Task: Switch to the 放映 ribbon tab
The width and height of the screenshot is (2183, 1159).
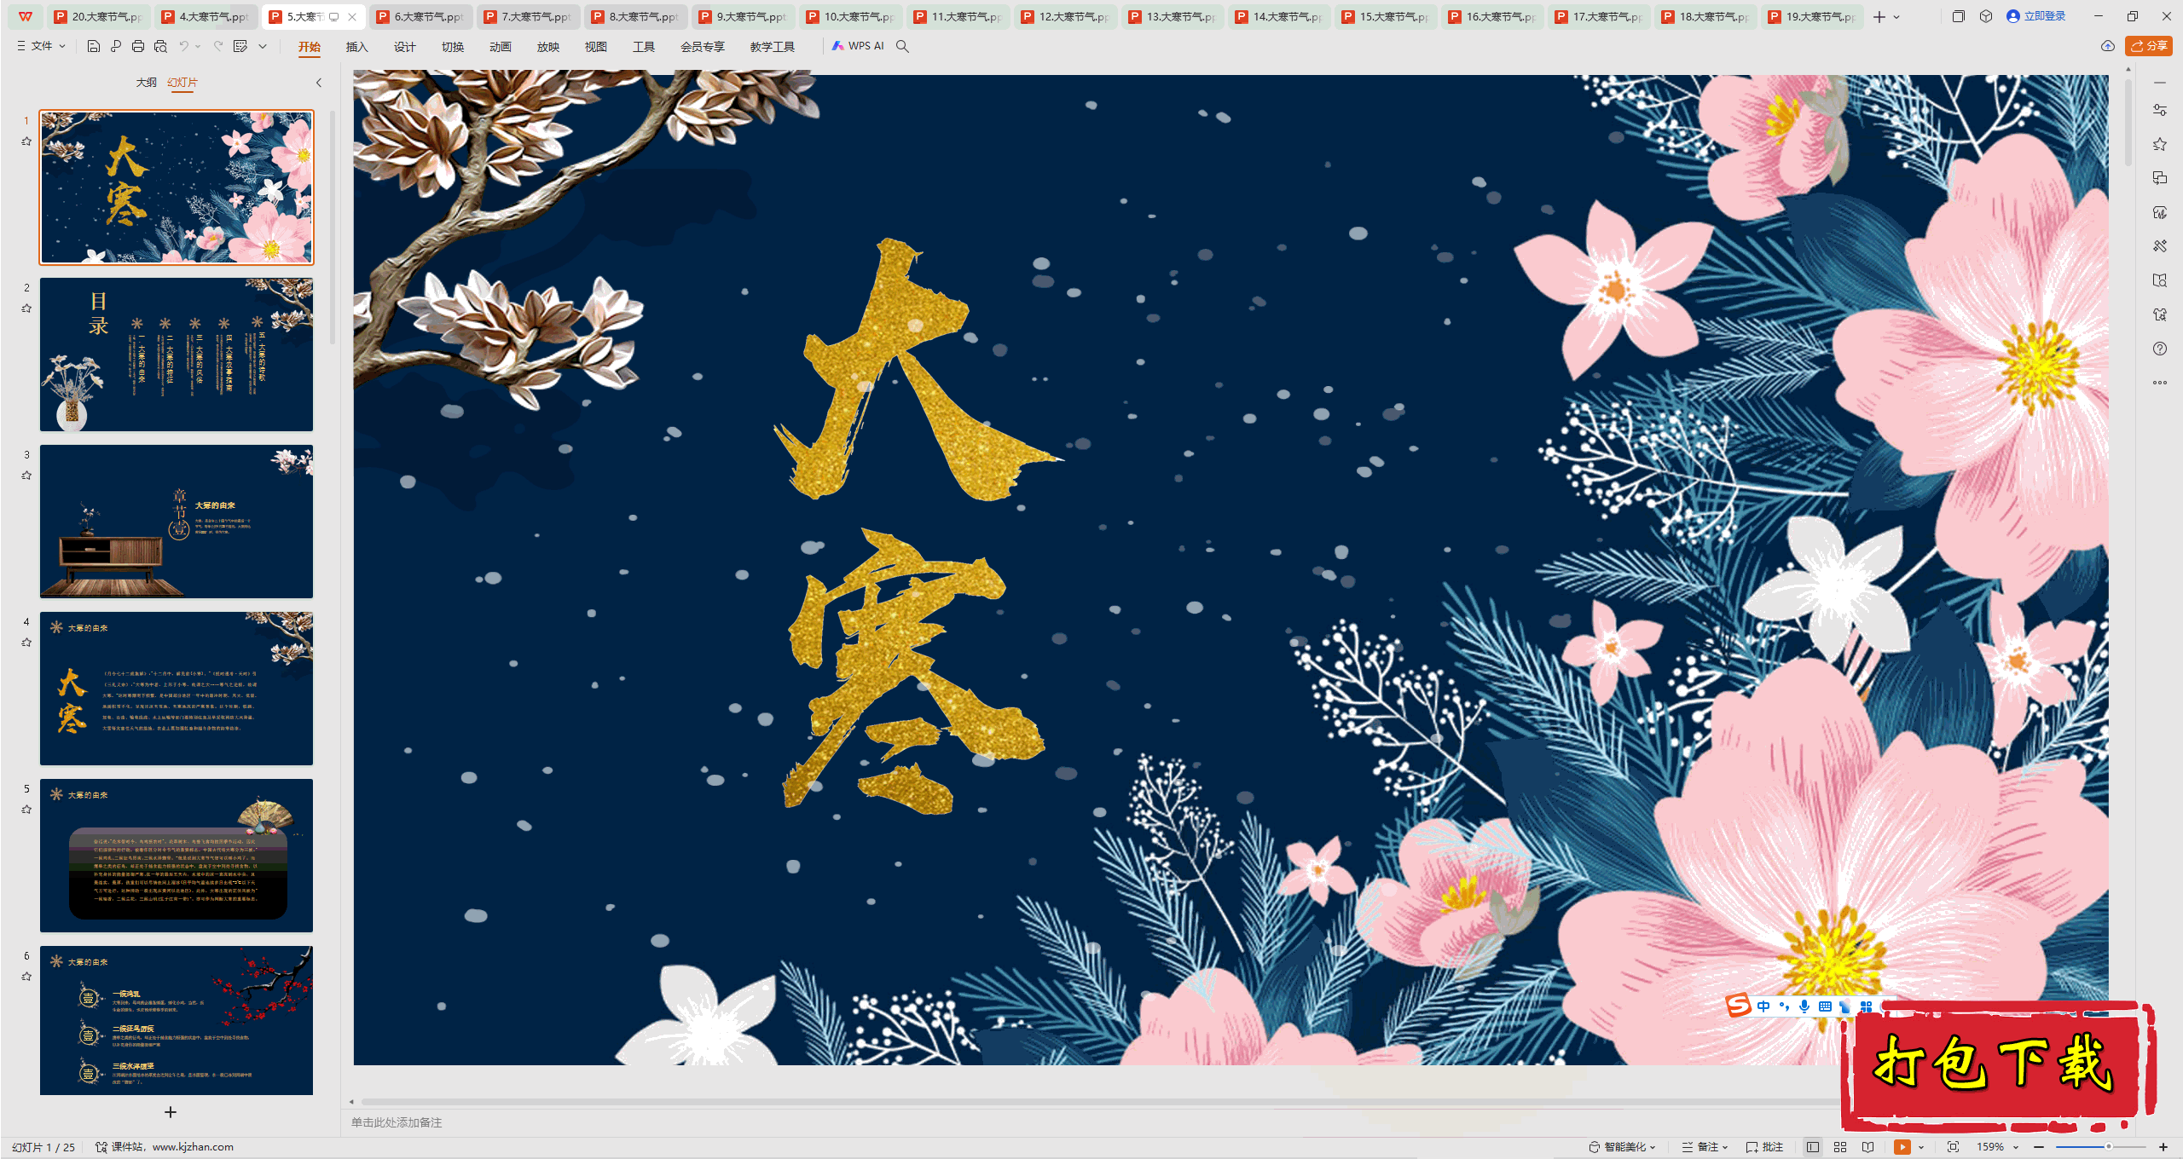Action: (x=547, y=47)
